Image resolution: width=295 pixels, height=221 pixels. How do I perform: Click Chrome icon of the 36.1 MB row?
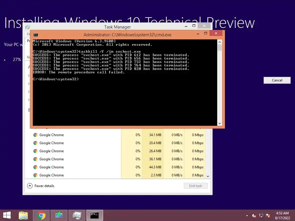pos(35,159)
